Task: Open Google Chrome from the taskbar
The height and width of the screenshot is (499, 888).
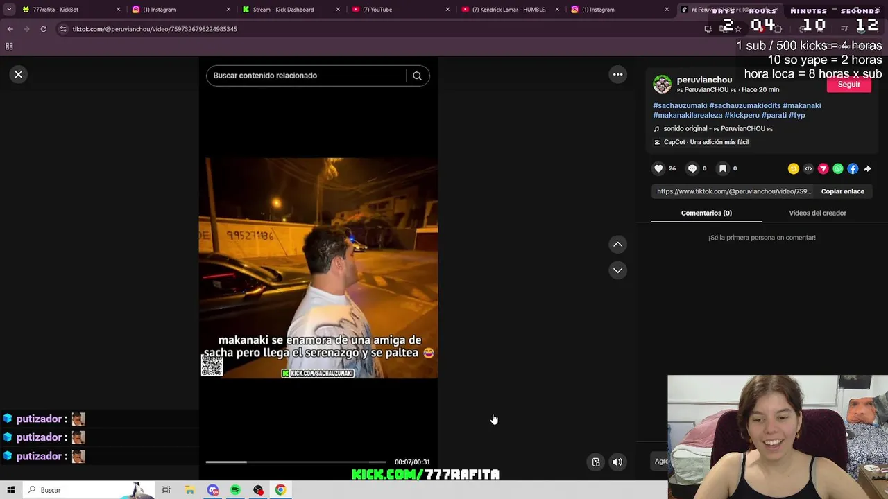Action: [x=280, y=490]
